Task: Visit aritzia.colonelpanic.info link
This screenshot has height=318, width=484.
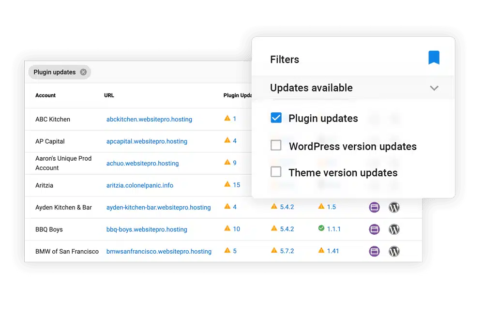Action: (139, 185)
